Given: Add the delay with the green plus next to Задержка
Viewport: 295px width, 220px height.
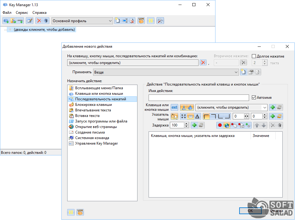Looking at the screenshot, I should [194, 125].
